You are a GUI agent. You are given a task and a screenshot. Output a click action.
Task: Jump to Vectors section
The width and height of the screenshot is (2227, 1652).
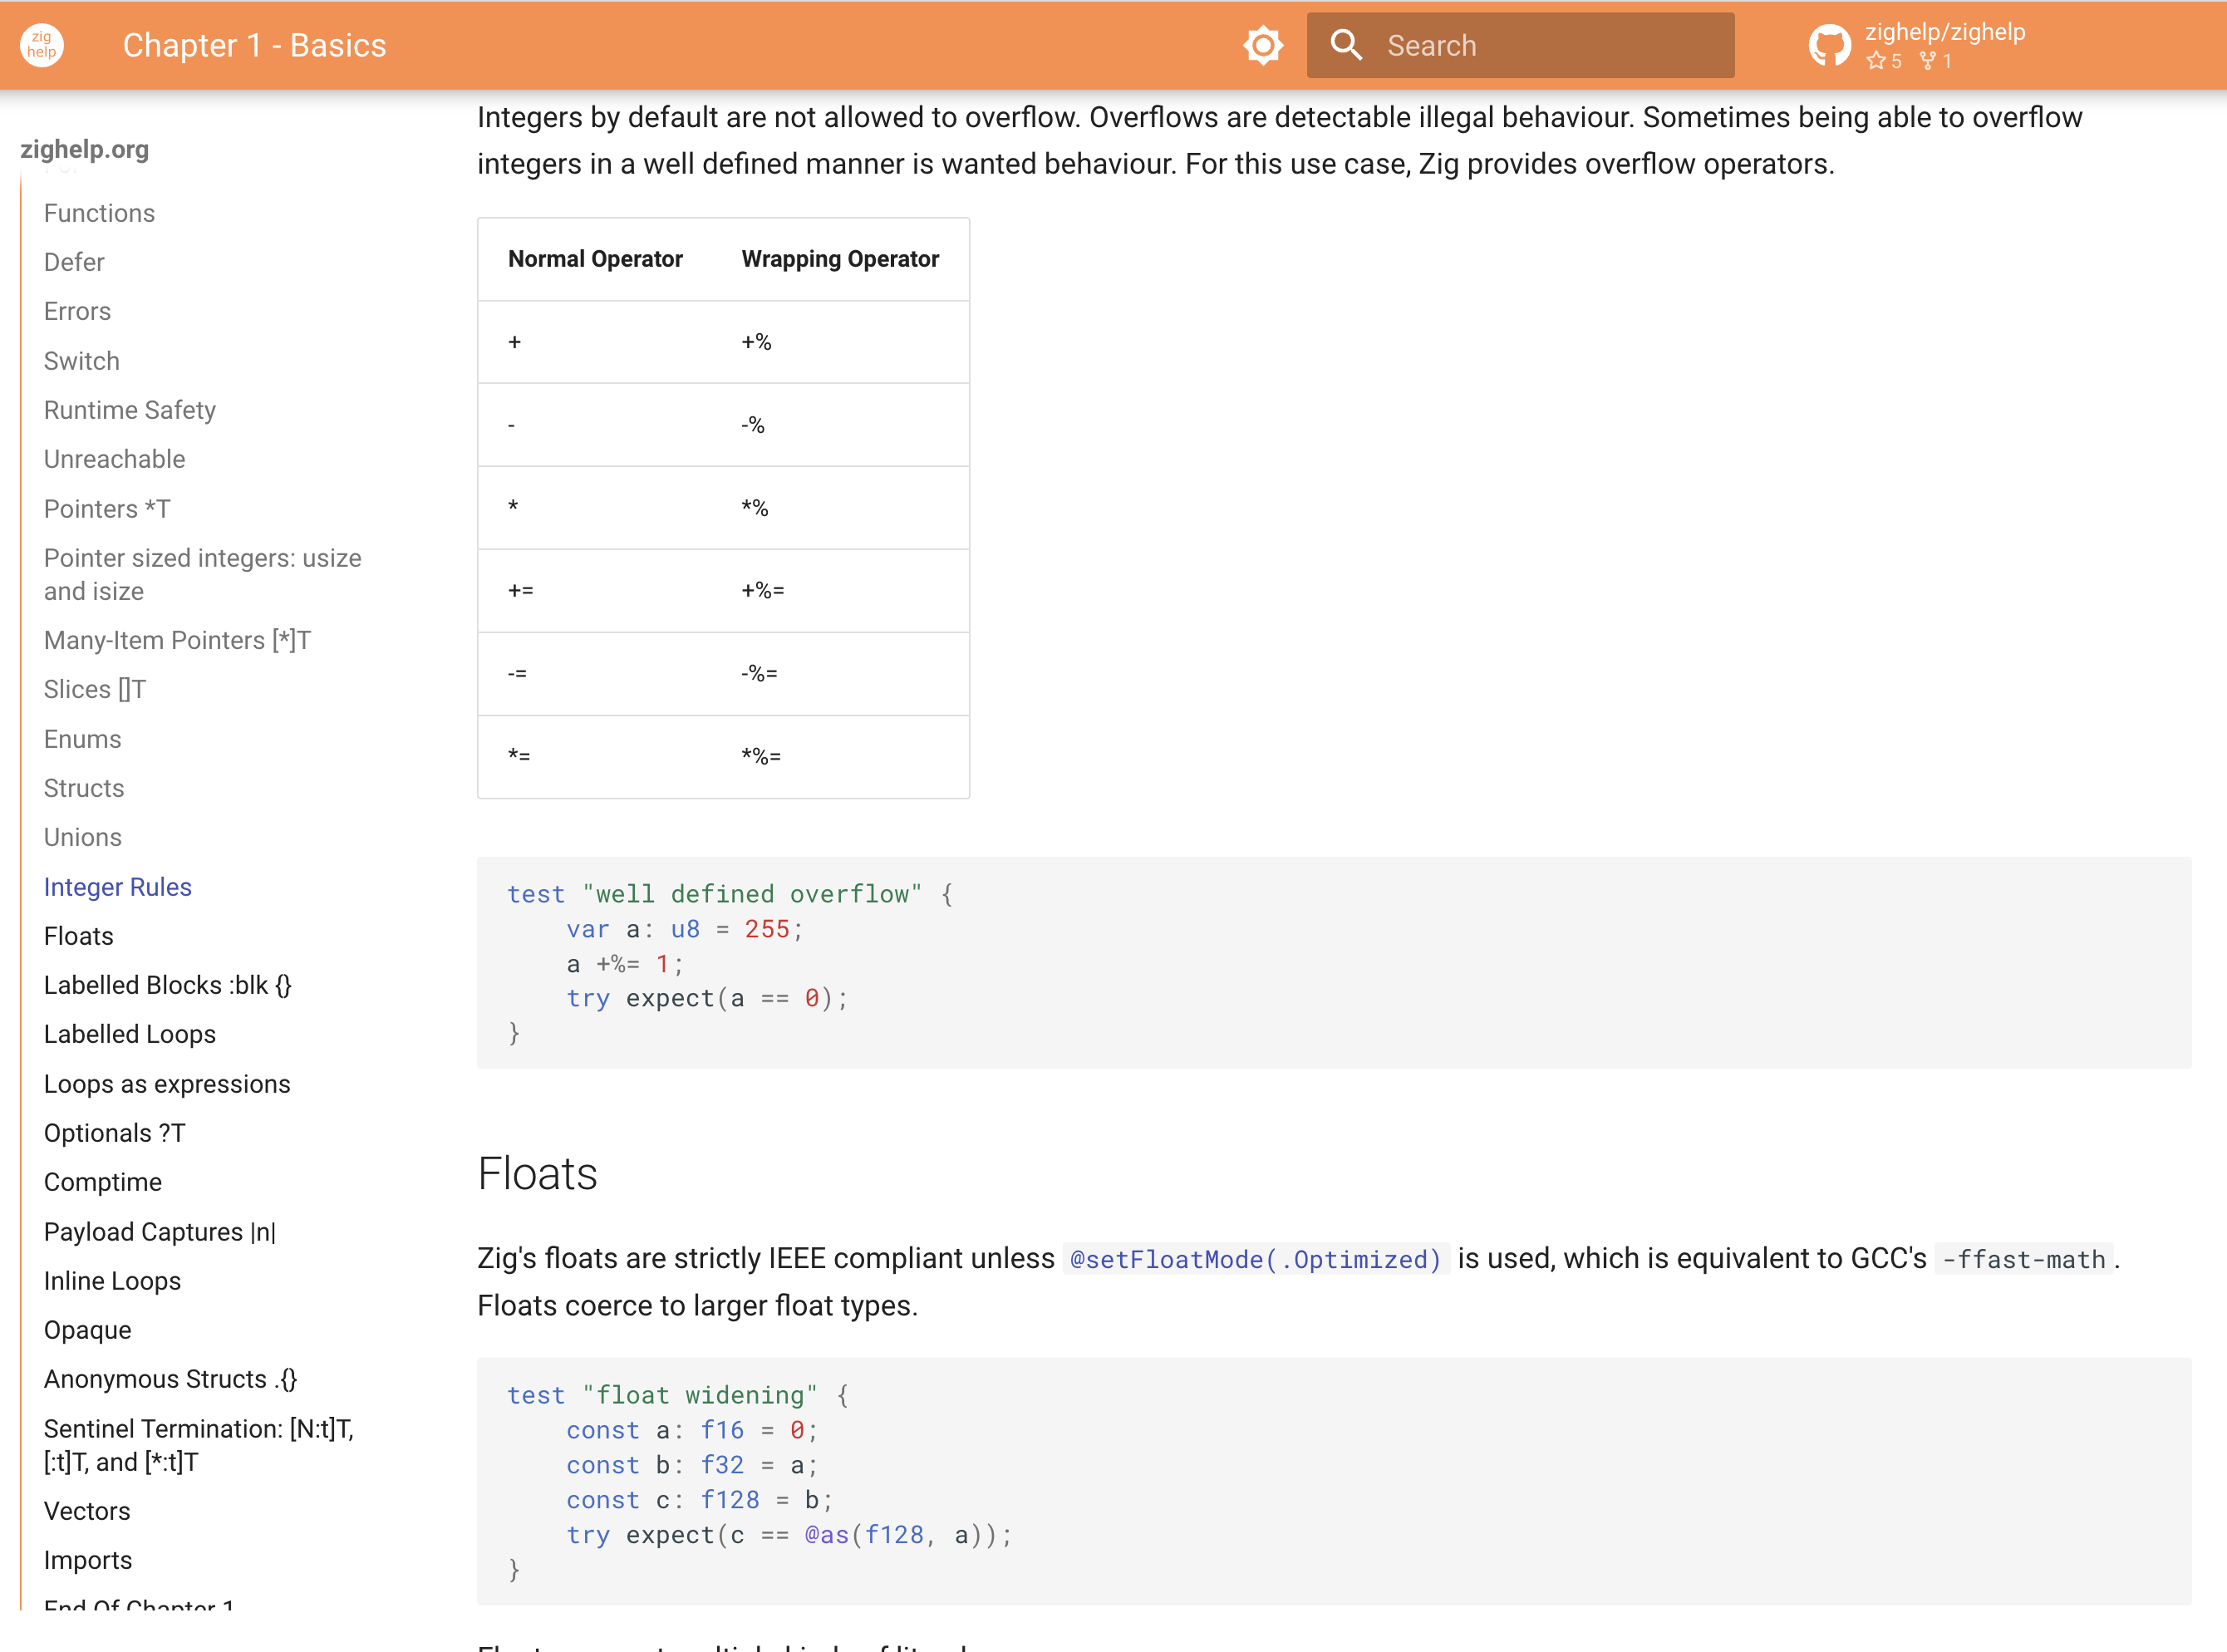pyautogui.click(x=87, y=1511)
